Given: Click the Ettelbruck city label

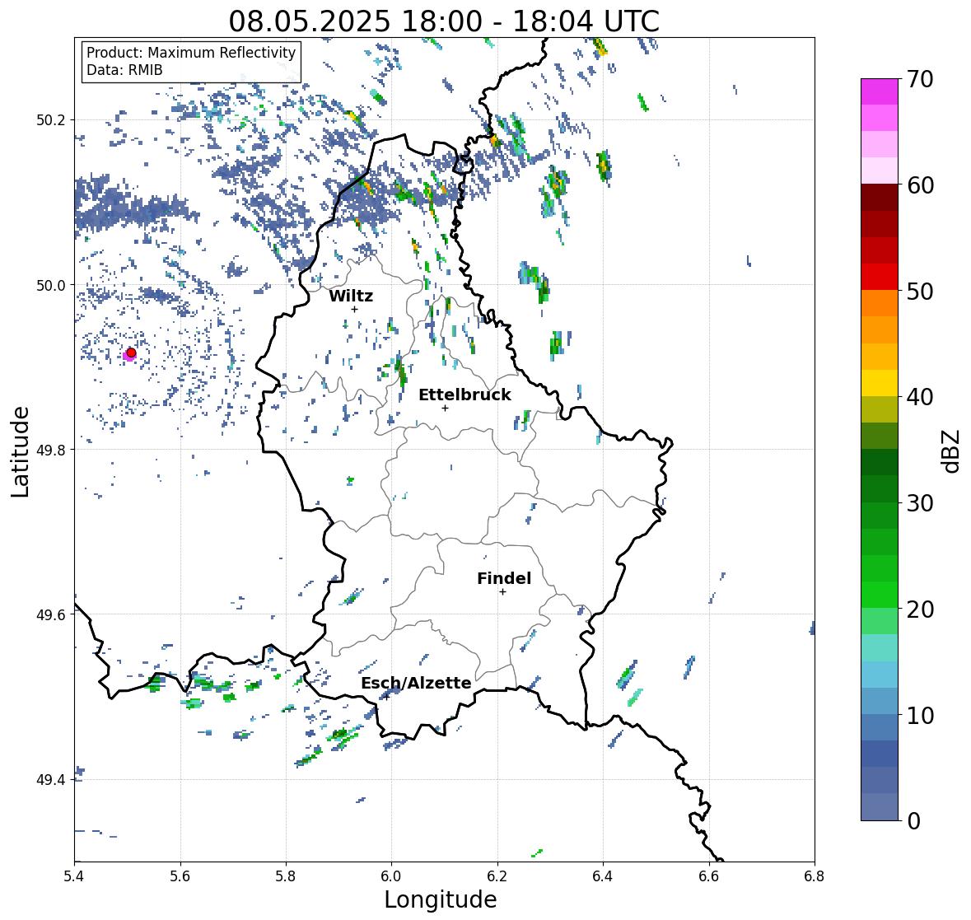Looking at the screenshot, I should pyautogui.click(x=464, y=395).
